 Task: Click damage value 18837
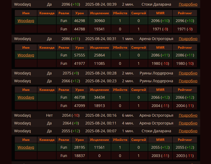coord(79,156)
